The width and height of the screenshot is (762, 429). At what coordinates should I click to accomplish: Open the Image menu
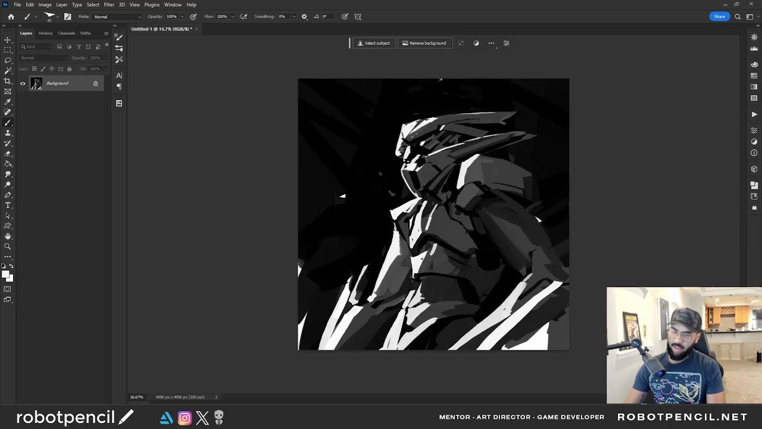pyautogui.click(x=45, y=5)
